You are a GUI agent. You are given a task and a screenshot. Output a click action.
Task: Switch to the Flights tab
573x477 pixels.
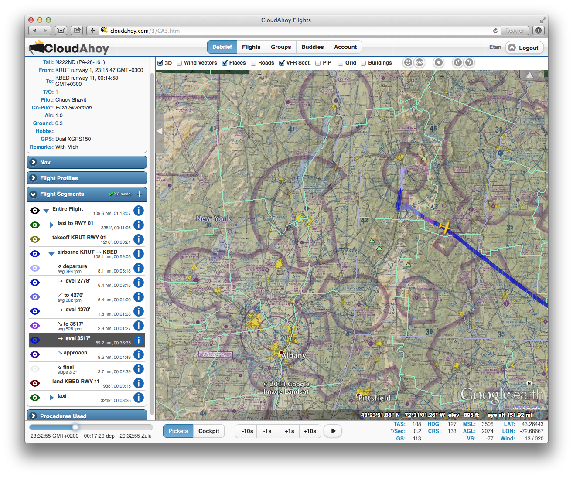251,47
